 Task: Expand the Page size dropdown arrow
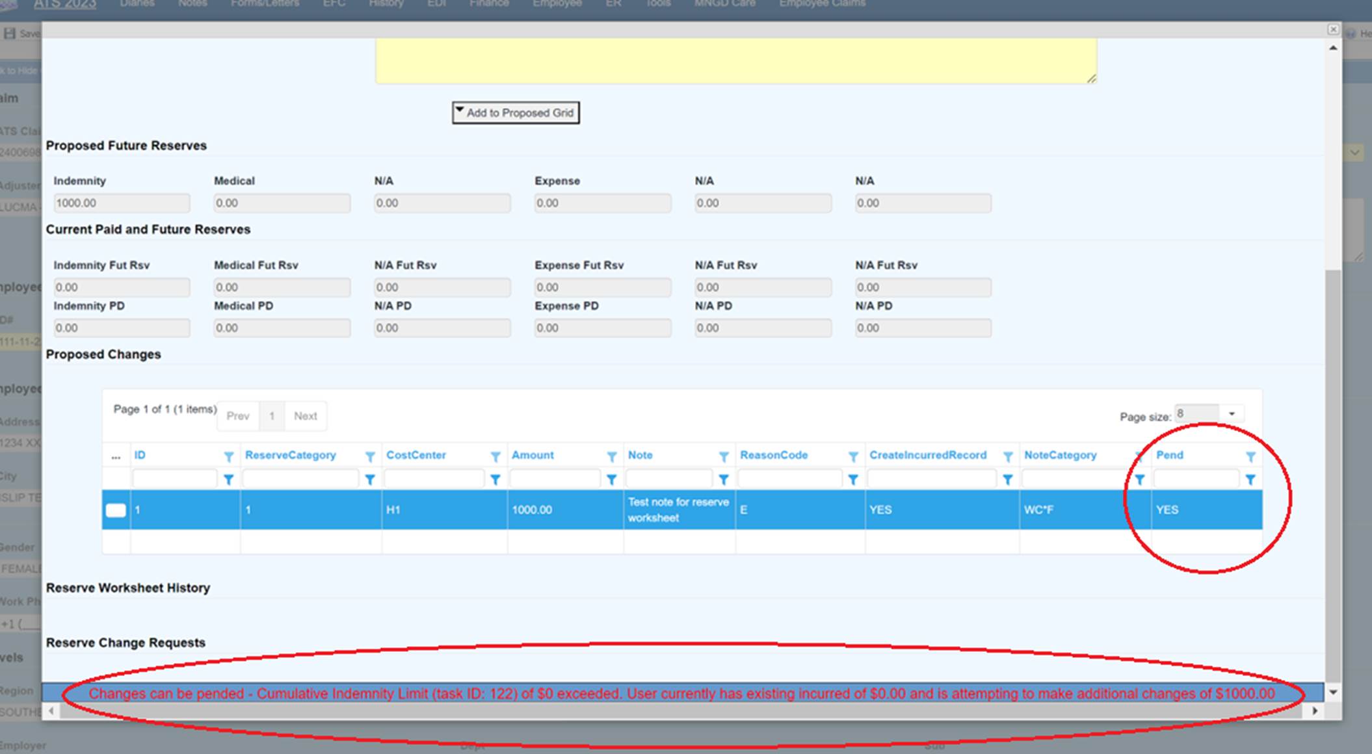coord(1231,414)
